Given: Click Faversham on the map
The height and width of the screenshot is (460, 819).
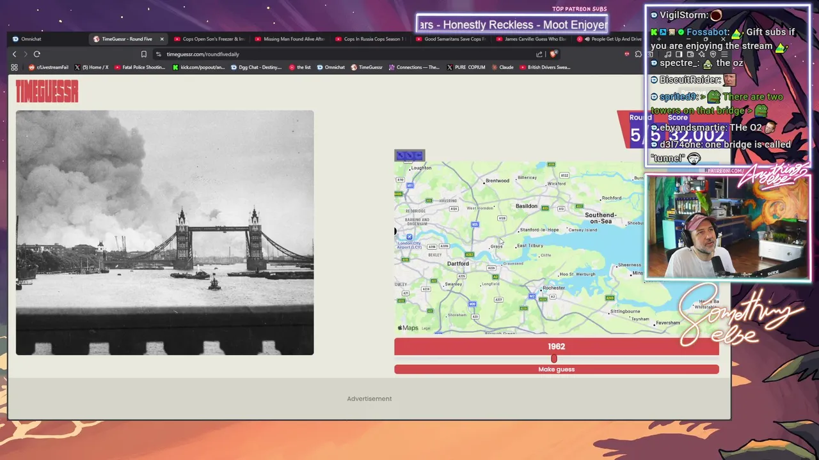Looking at the screenshot, I should 668,323.
